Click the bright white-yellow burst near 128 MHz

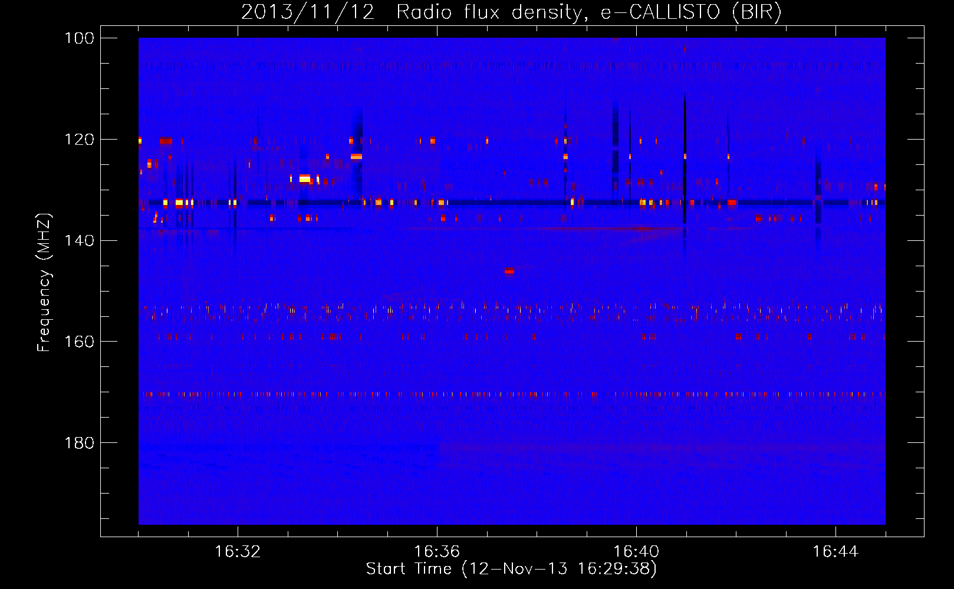coord(305,178)
